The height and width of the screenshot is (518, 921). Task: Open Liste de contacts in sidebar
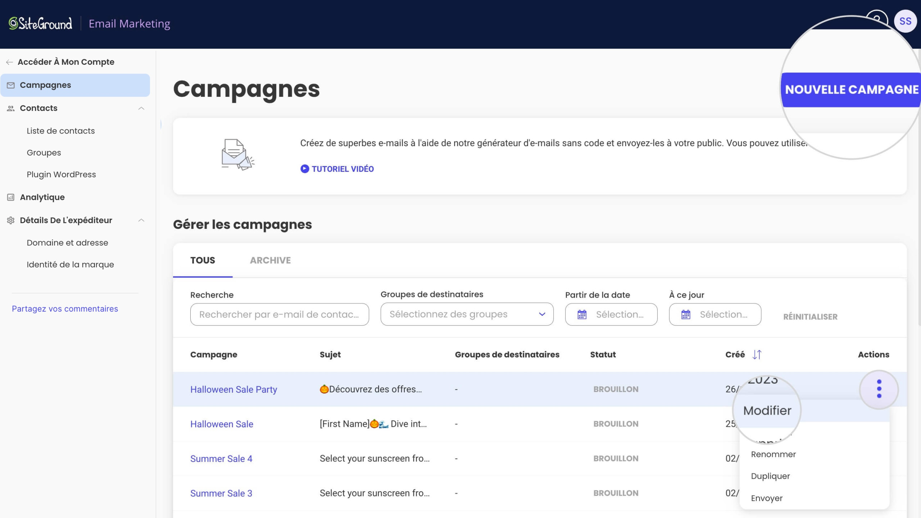click(61, 131)
